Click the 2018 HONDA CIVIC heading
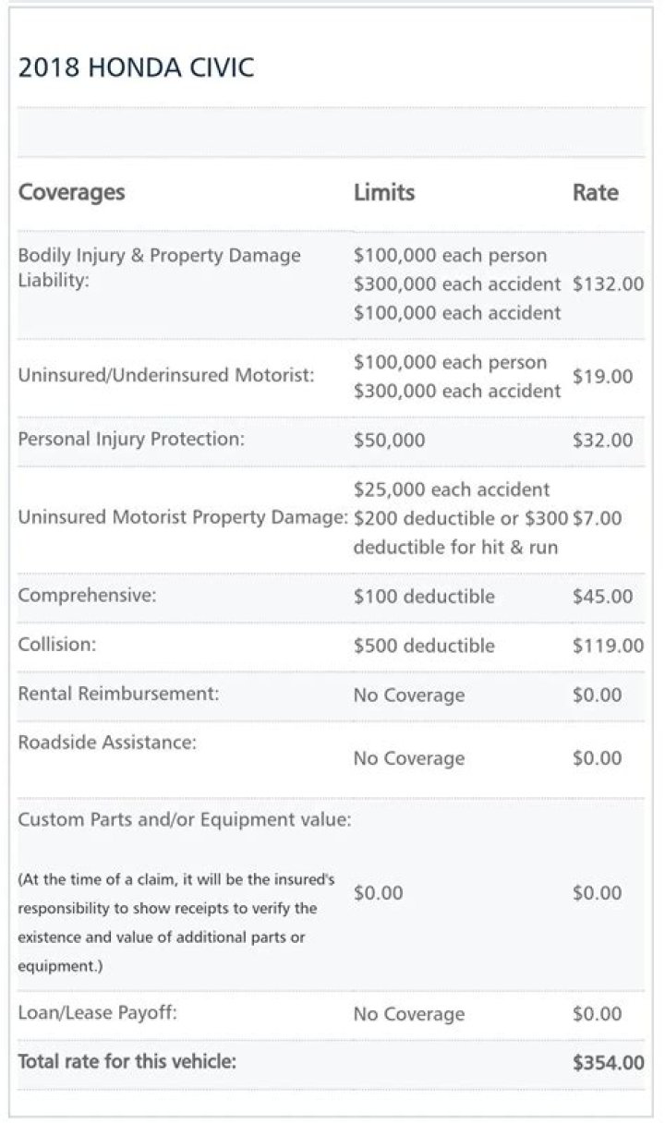Viewport: 665px width, 1124px height. (x=136, y=68)
